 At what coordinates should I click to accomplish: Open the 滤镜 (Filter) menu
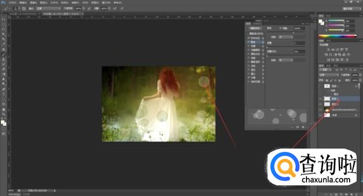click(x=75, y=3)
